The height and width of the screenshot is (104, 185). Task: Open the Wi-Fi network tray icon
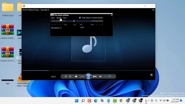pyautogui.click(x=161, y=101)
